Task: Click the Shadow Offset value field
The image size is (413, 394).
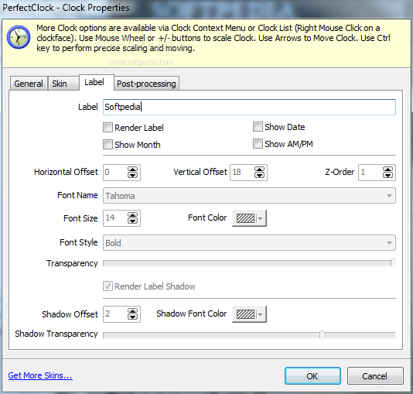Action: coord(115,313)
